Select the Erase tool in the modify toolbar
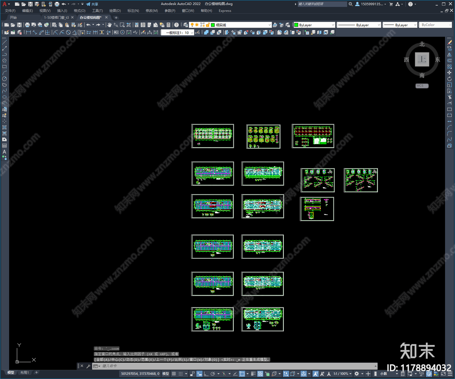Viewport: 455px width, 379px height. point(450,42)
